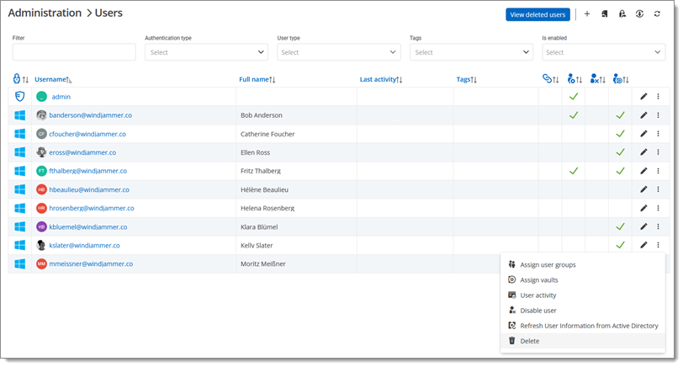This screenshot has height=367, width=683.
Task: Expand the Is enabled dropdown
Action: [603, 52]
